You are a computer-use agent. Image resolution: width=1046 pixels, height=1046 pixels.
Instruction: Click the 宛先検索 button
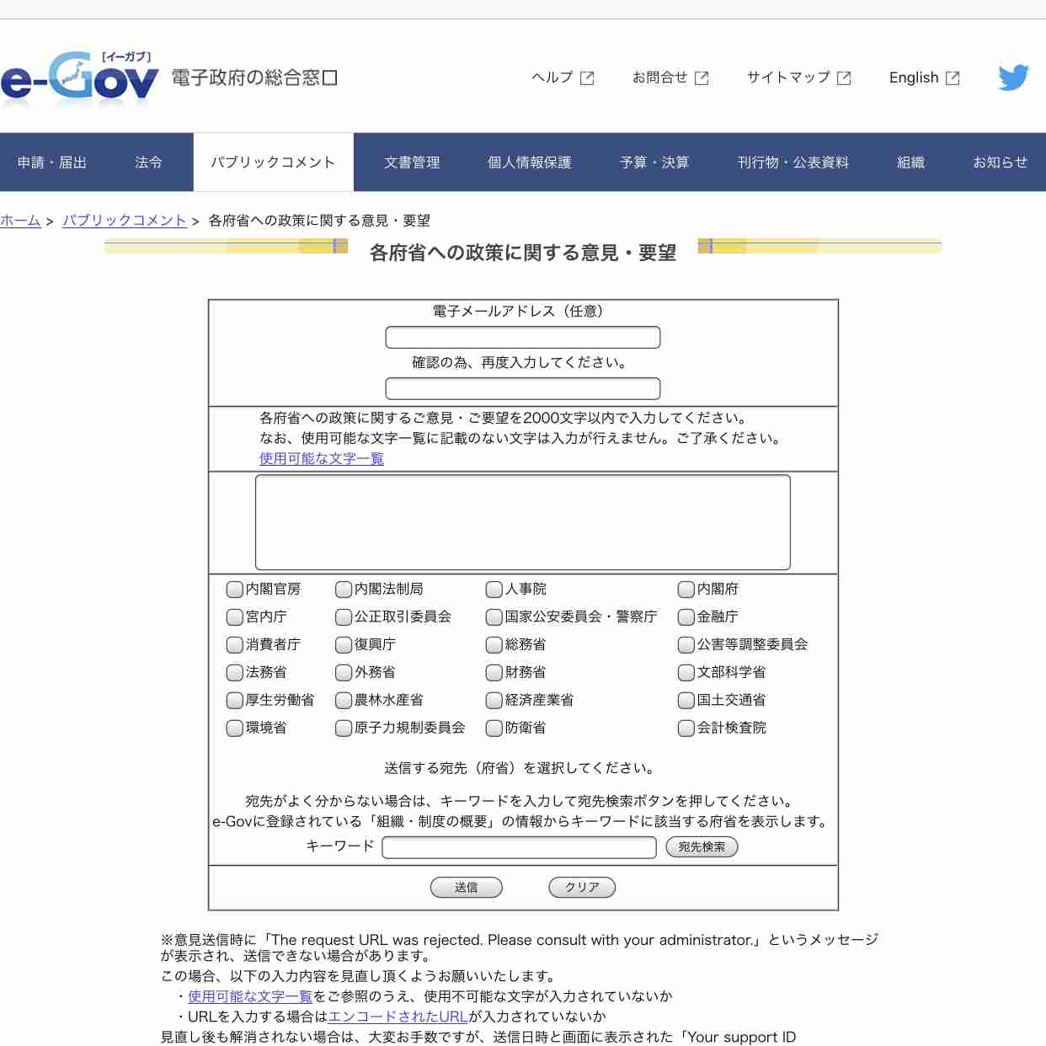[x=702, y=847]
